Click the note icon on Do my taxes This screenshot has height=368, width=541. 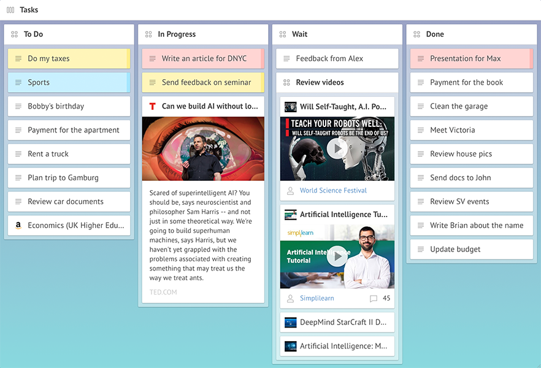(18, 59)
